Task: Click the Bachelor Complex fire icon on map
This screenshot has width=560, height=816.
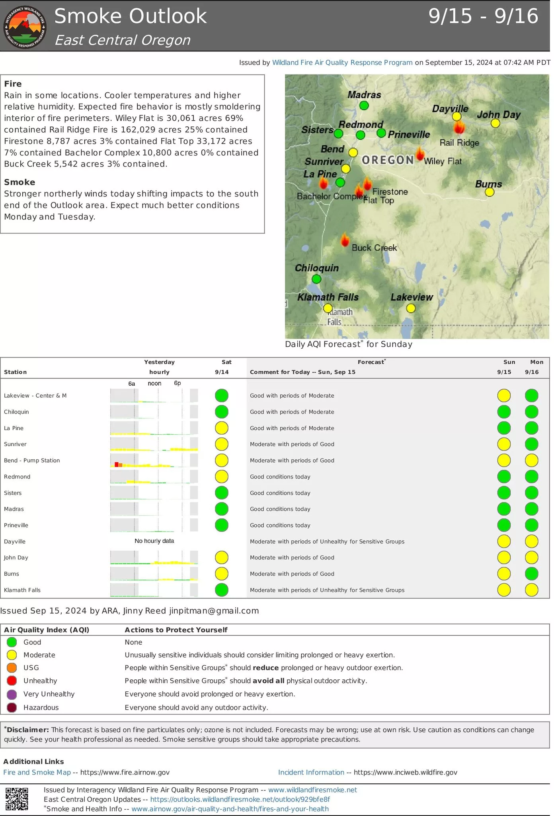Action: (x=324, y=183)
